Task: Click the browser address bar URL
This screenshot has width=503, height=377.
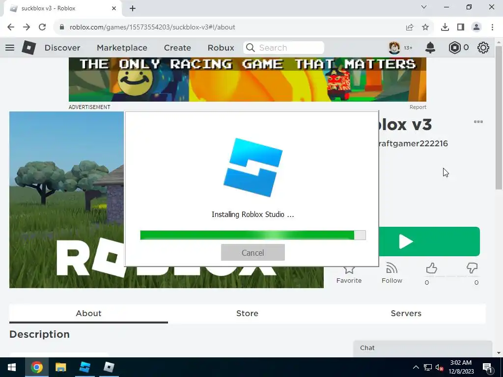Action: (x=152, y=27)
